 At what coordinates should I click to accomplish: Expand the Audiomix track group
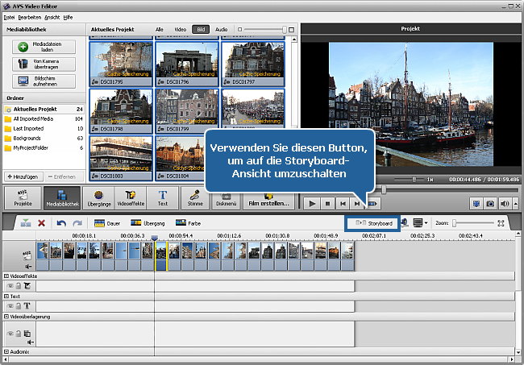point(5,352)
